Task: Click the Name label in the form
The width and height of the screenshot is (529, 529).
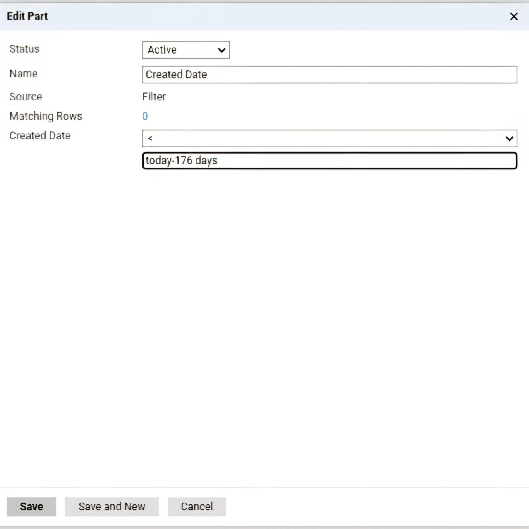Action: [23, 73]
